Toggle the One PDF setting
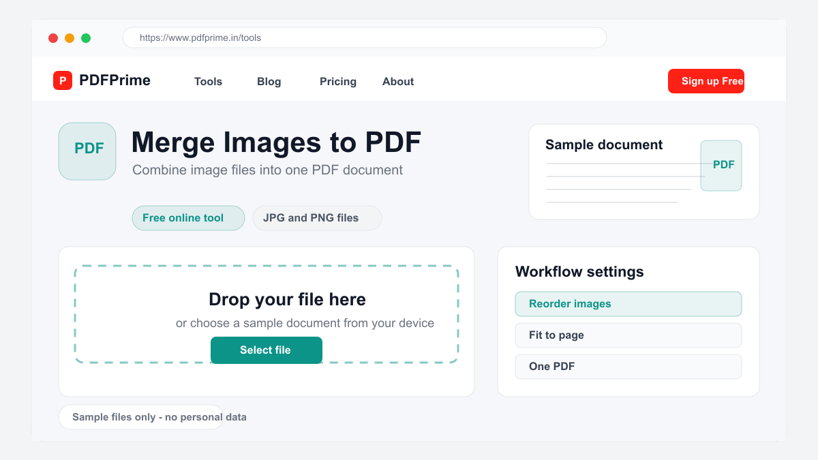This screenshot has height=460, width=818. [628, 367]
